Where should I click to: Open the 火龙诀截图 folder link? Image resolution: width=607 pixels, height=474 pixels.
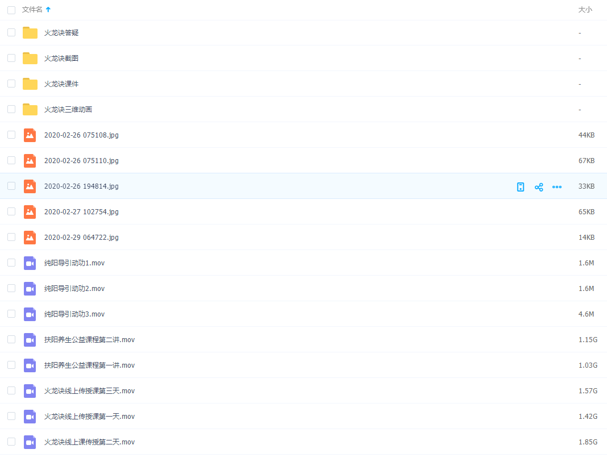[x=61, y=59]
